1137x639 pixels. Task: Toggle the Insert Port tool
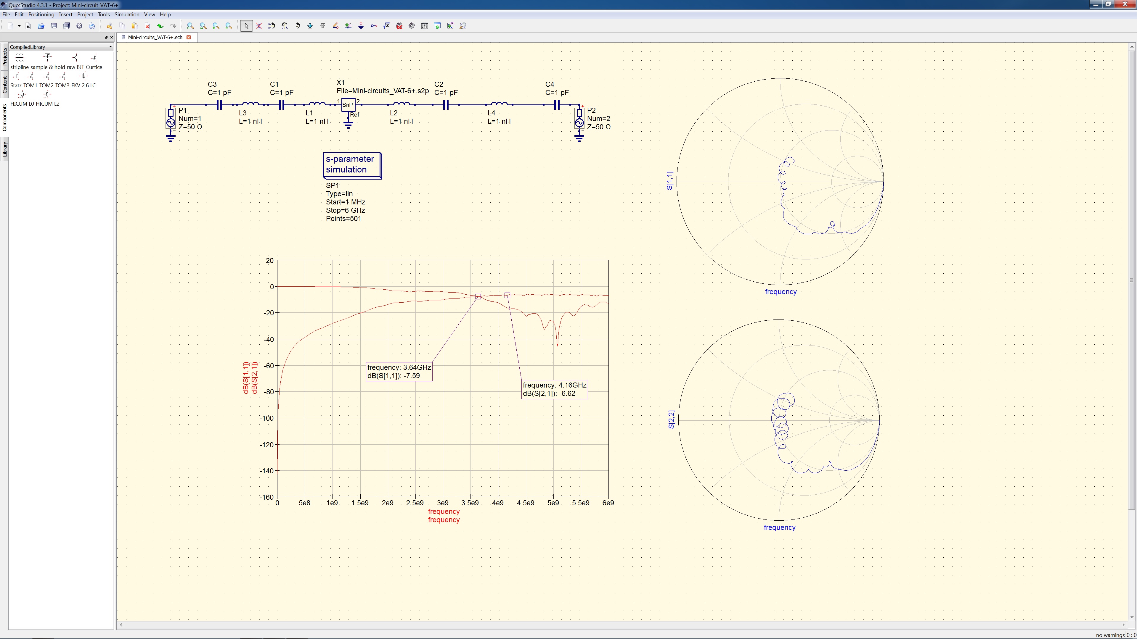pos(374,26)
